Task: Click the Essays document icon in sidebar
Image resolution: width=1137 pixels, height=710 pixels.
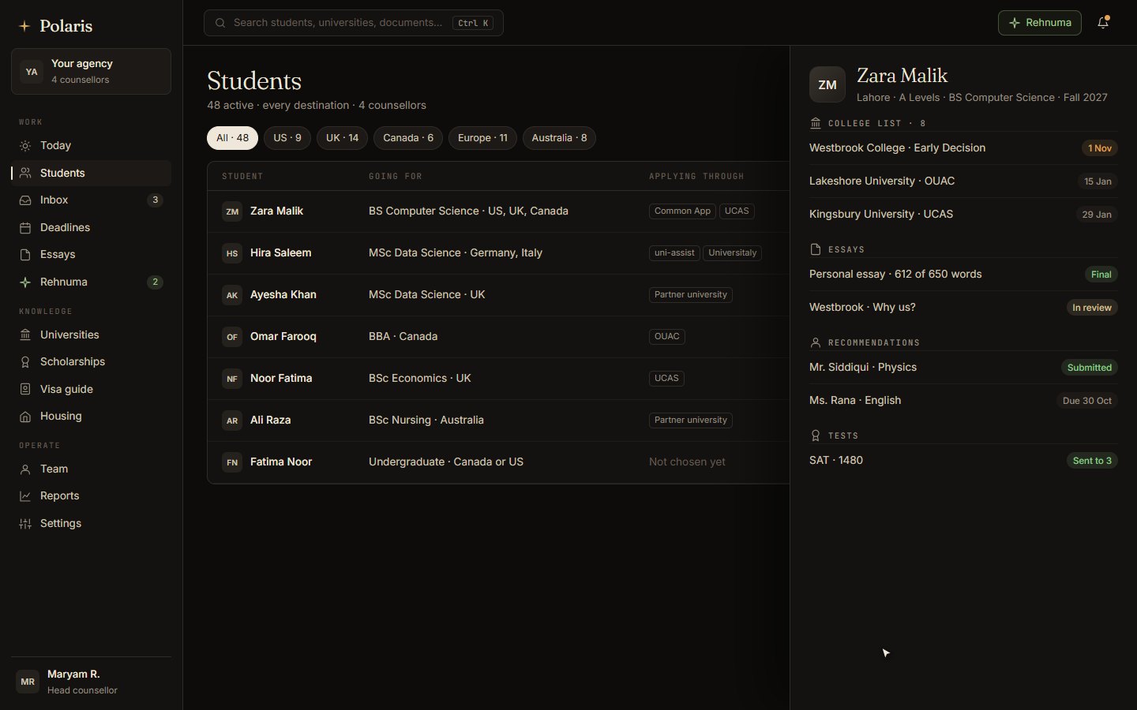Action: click(25, 255)
